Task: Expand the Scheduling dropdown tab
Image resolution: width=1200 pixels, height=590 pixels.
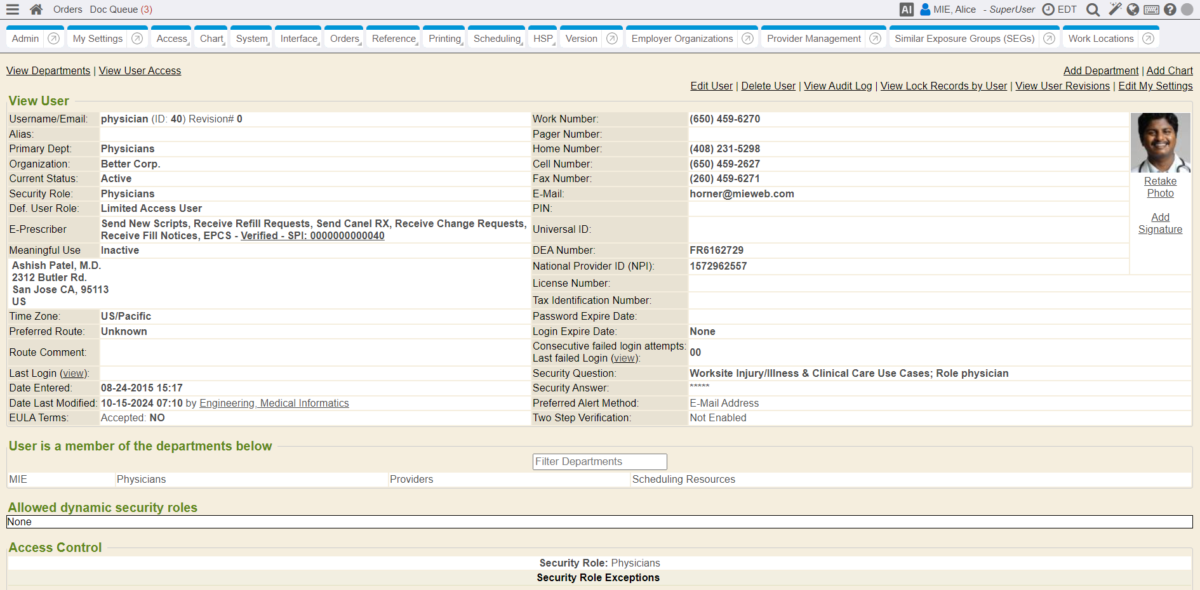Action: pyautogui.click(x=497, y=39)
